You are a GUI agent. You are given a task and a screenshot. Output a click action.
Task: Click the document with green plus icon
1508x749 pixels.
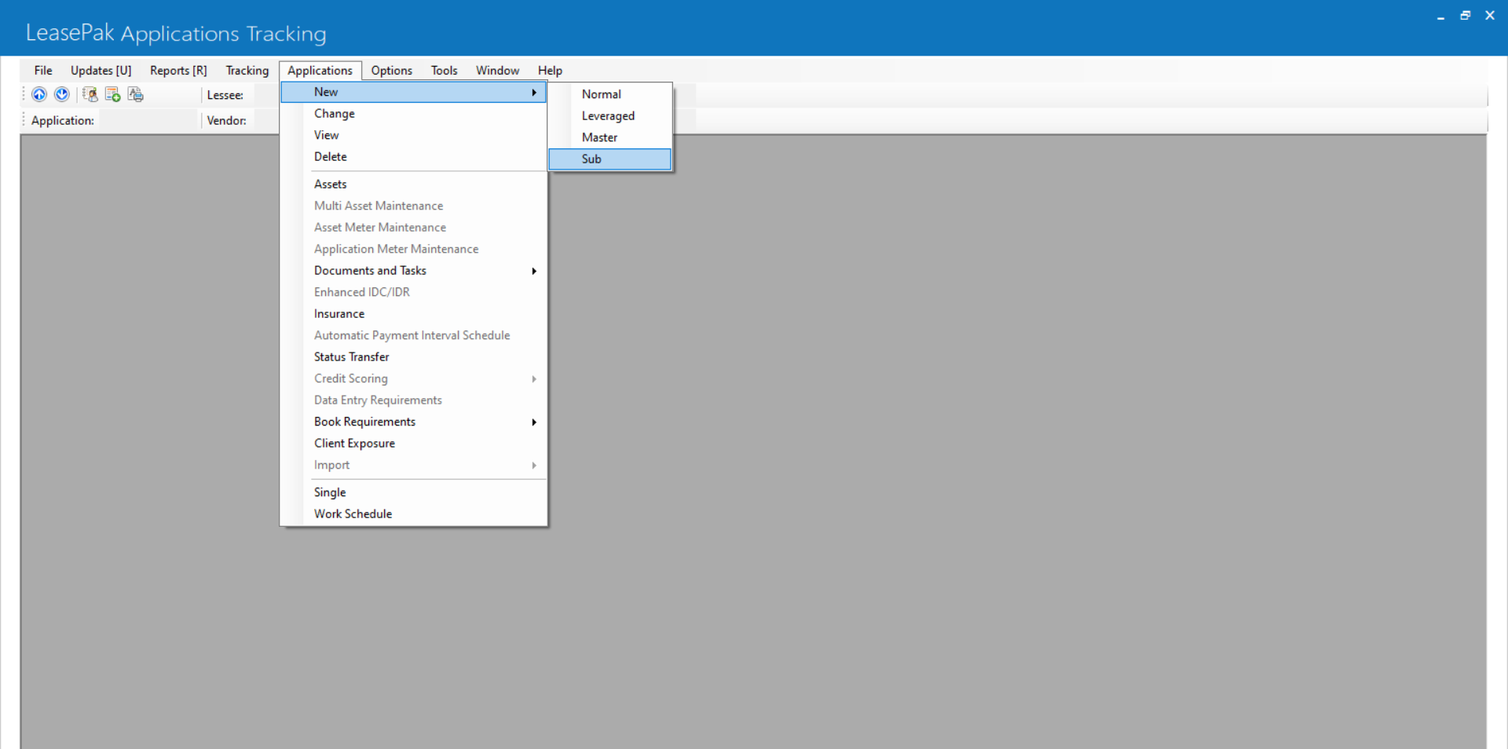pyautogui.click(x=113, y=94)
